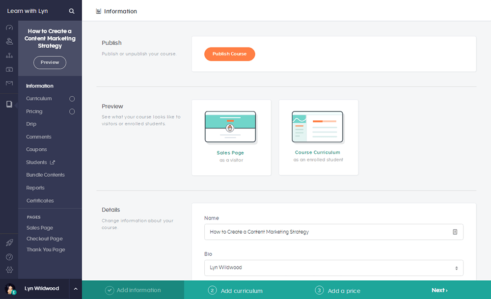Open the Information menu item
The width and height of the screenshot is (491, 299).
point(40,86)
